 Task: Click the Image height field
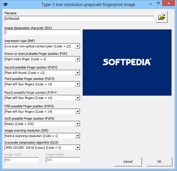coord(63,160)
